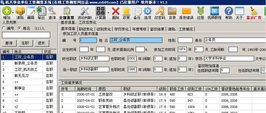
Task: Select the person named t2
Action: pos(29,107)
